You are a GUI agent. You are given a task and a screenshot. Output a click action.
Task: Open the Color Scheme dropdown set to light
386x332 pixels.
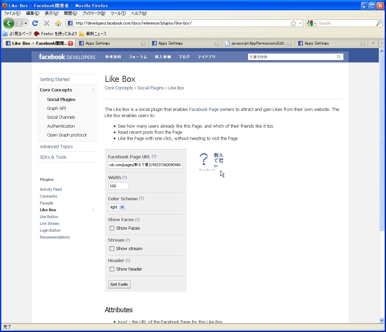117,207
